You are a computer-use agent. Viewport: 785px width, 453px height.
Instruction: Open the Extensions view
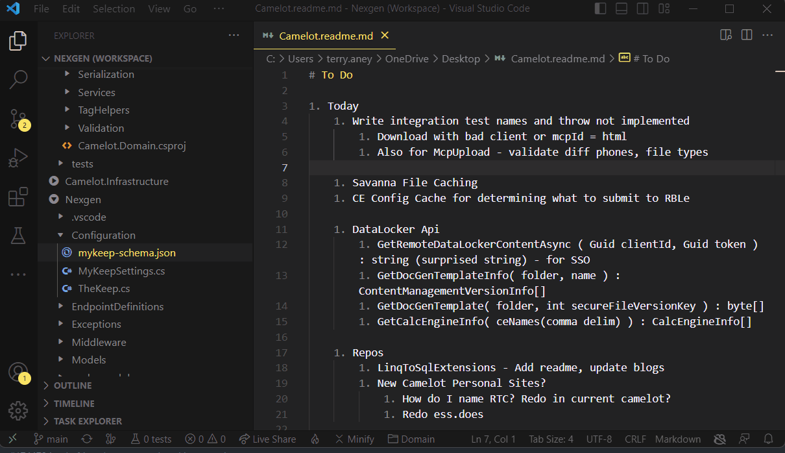(18, 197)
